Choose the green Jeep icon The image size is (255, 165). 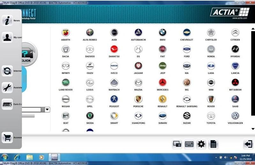click(162, 66)
